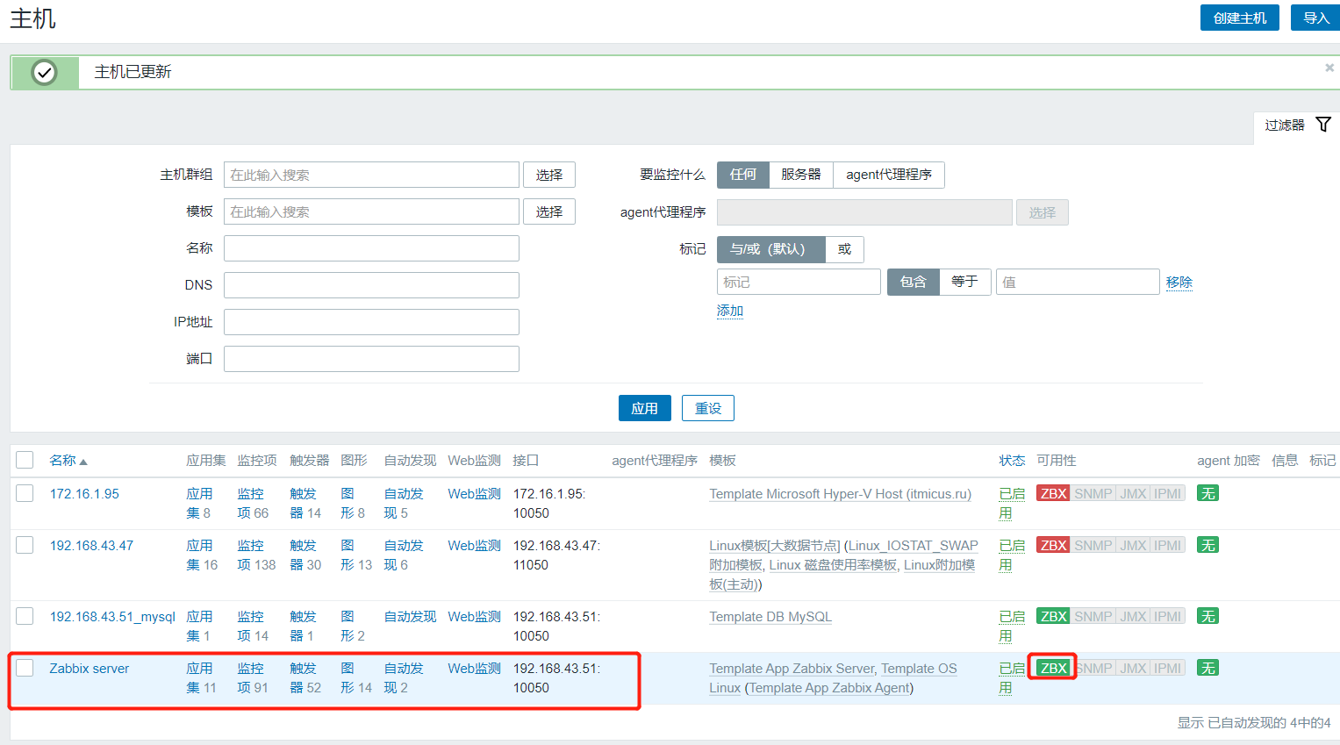The height and width of the screenshot is (745, 1340).
Task: Click the tag 值 field
Action: tap(1078, 282)
